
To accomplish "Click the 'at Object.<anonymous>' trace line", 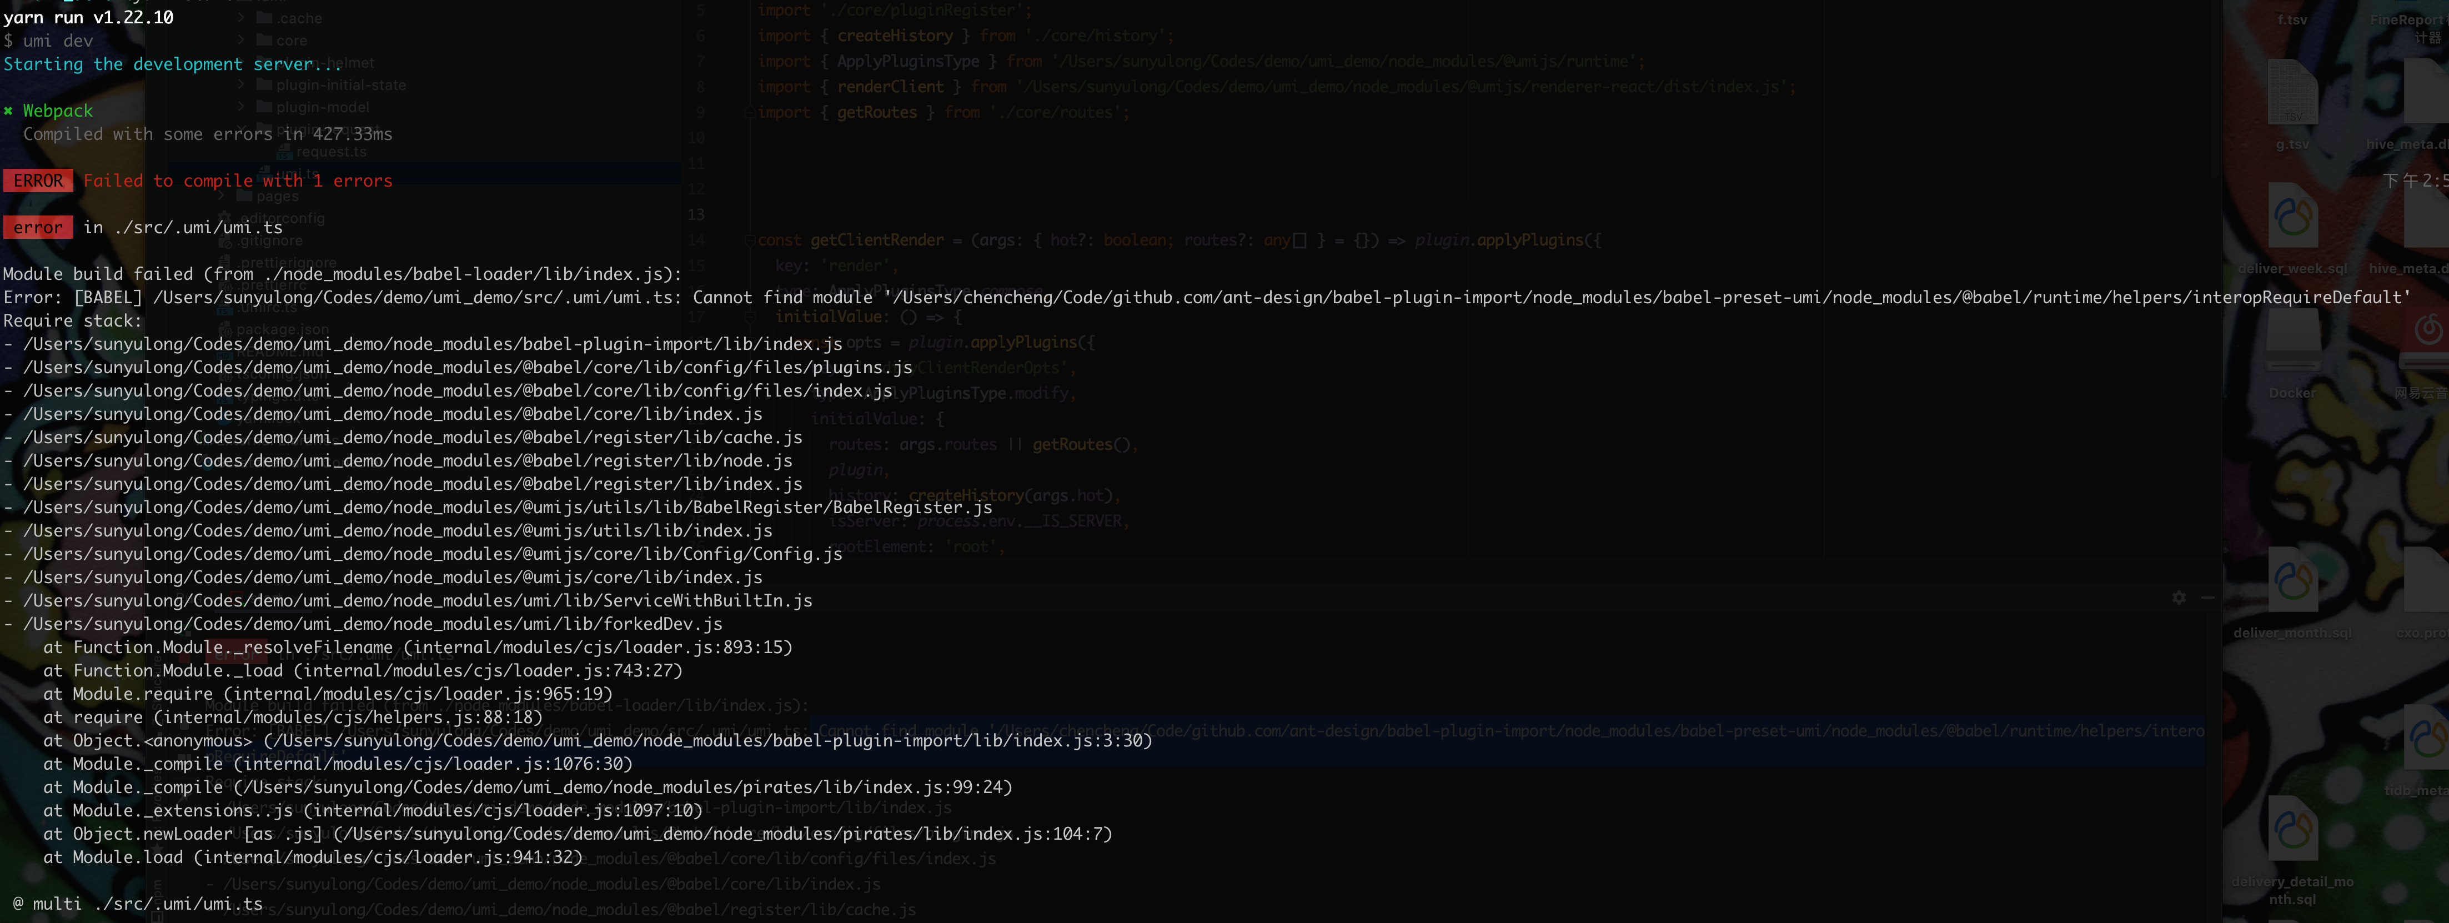I will coord(597,740).
